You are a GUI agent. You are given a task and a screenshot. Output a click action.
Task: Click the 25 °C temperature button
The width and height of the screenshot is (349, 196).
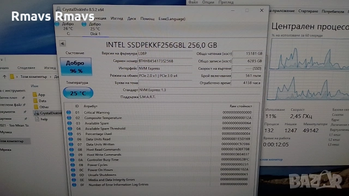(78, 93)
